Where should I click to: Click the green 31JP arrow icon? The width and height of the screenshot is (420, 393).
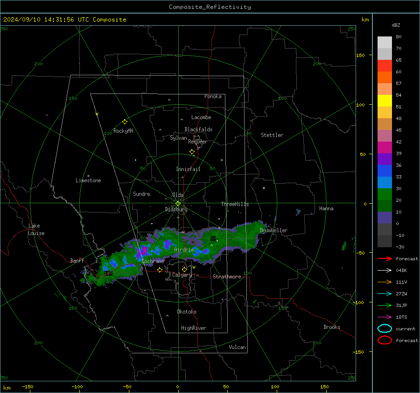[x=385, y=305]
